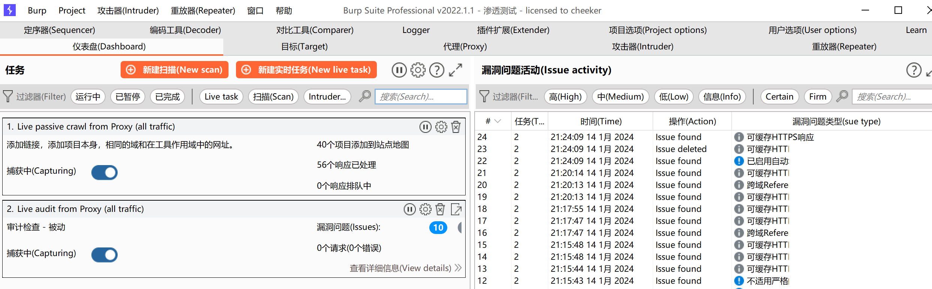Switch to the 目标(Target) tab

(x=305, y=46)
